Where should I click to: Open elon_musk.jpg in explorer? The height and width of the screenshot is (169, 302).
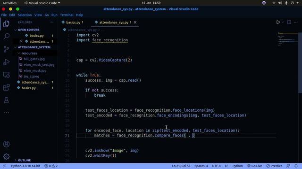[35, 70]
